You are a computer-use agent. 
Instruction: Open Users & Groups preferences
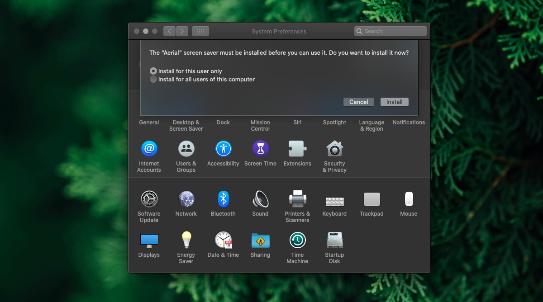[186, 148]
